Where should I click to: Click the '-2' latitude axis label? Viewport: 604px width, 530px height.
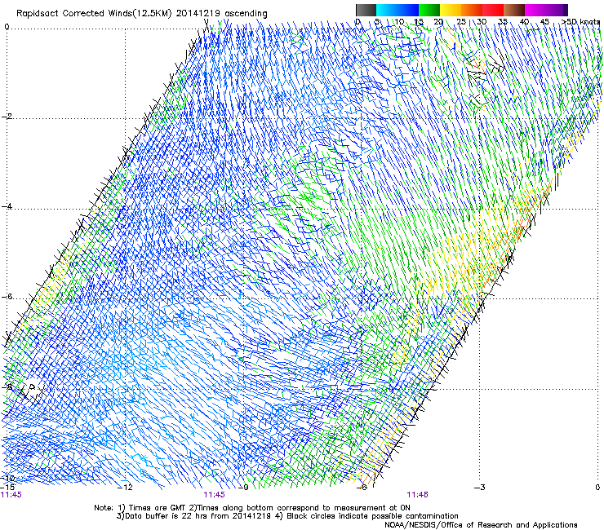pos(7,117)
